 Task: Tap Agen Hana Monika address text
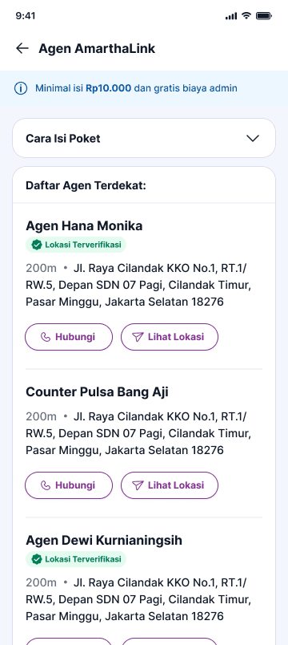[x=138, y=285]
